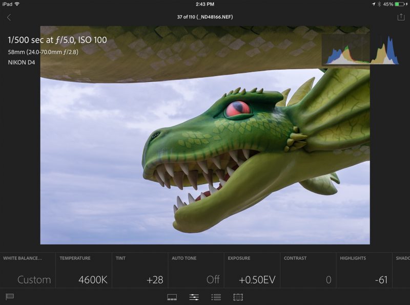Toggle Auto Tone from Off

195,270
